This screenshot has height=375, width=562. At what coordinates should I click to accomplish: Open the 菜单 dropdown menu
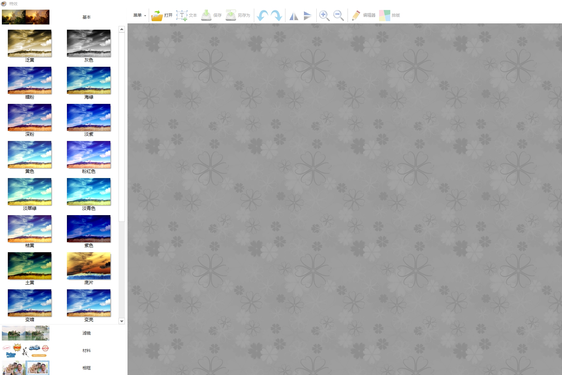click(139, 16)
